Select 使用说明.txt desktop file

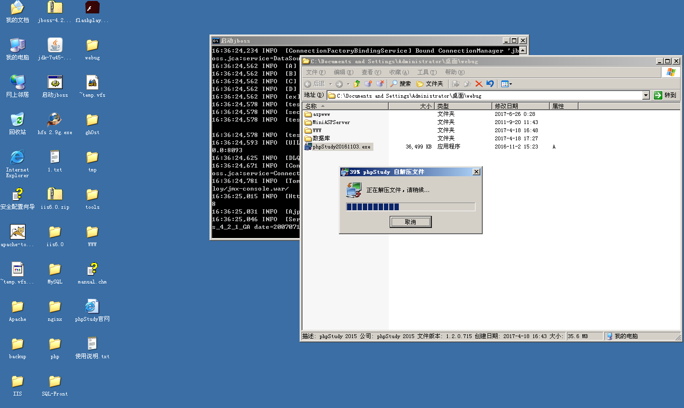point(92,348)
